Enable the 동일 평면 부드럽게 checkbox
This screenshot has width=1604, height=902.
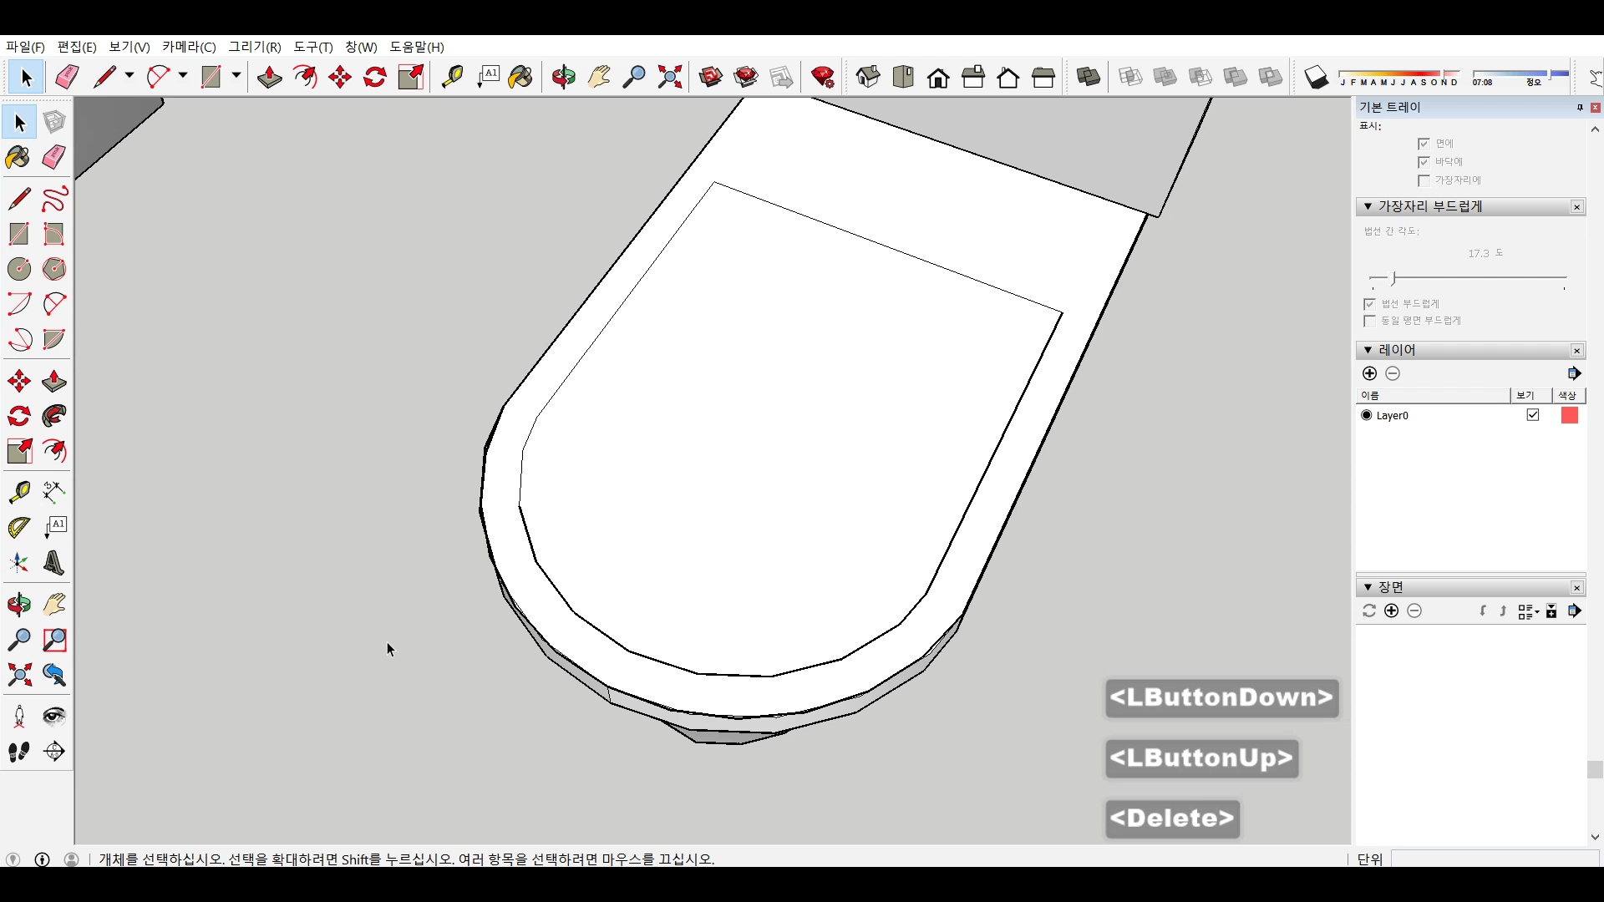pyautogui.click(x=1369, y=321)
